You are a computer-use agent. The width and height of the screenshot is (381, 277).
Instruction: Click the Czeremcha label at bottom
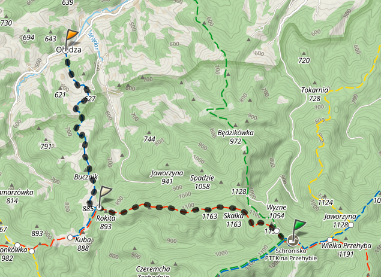point(153,269)
